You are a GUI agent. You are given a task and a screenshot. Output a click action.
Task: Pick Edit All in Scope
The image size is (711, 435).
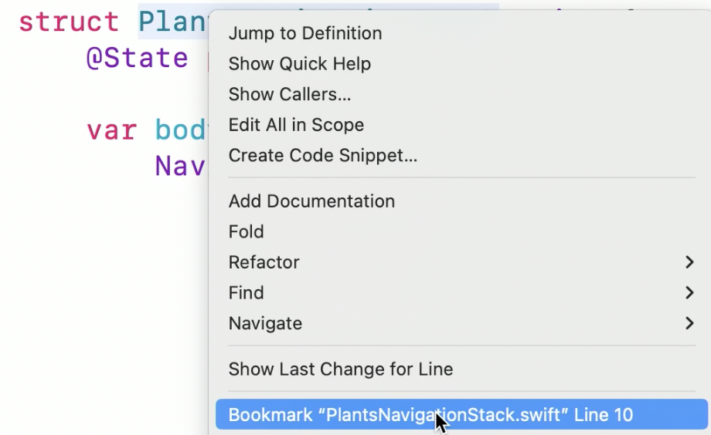pyautogui.click(x=461, y=125)
